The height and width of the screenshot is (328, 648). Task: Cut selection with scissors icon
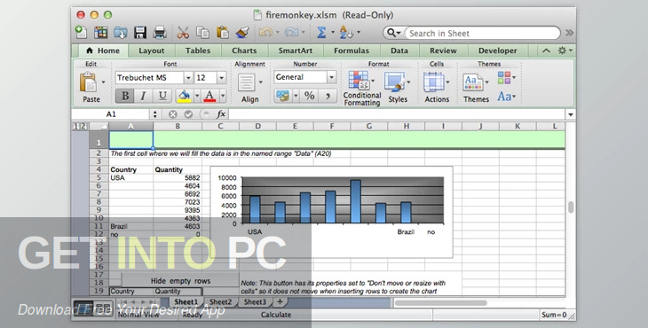pyautogui.click(x=183, y=33)
